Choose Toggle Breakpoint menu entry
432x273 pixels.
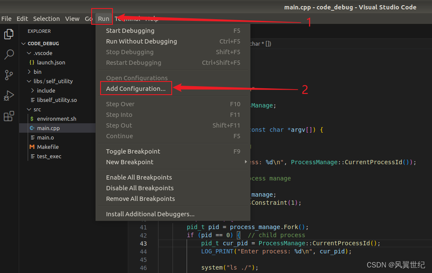pos(173,151)
